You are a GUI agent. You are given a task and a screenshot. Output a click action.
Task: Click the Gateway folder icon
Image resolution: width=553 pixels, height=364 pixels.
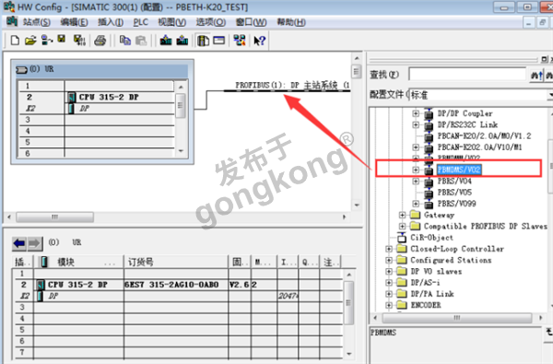click(x=415, y=215)
